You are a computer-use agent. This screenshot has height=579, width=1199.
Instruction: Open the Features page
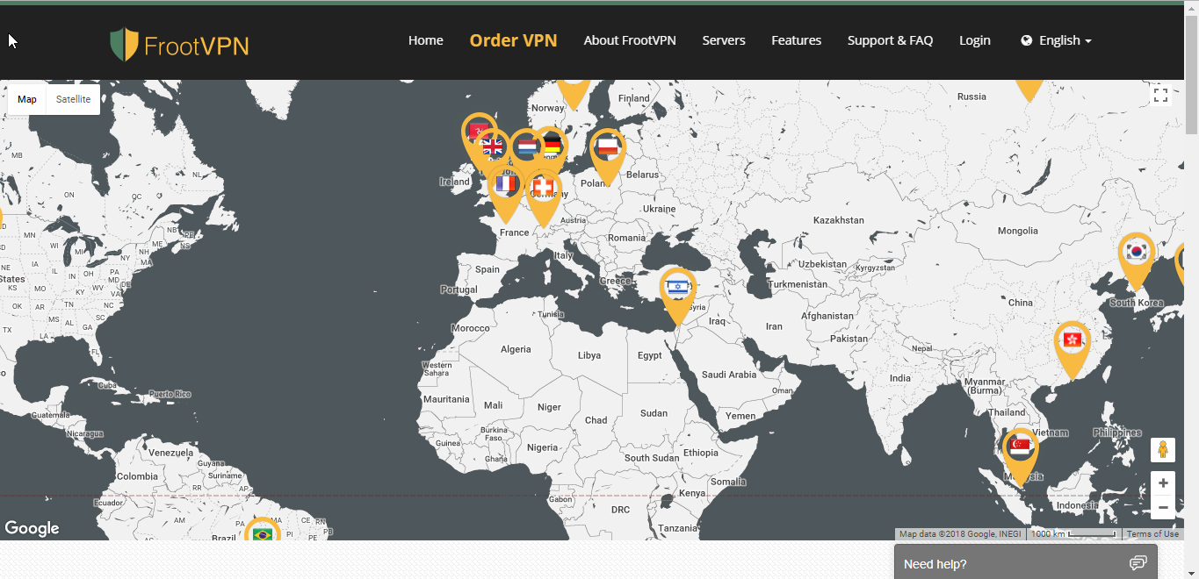(797, 40)
